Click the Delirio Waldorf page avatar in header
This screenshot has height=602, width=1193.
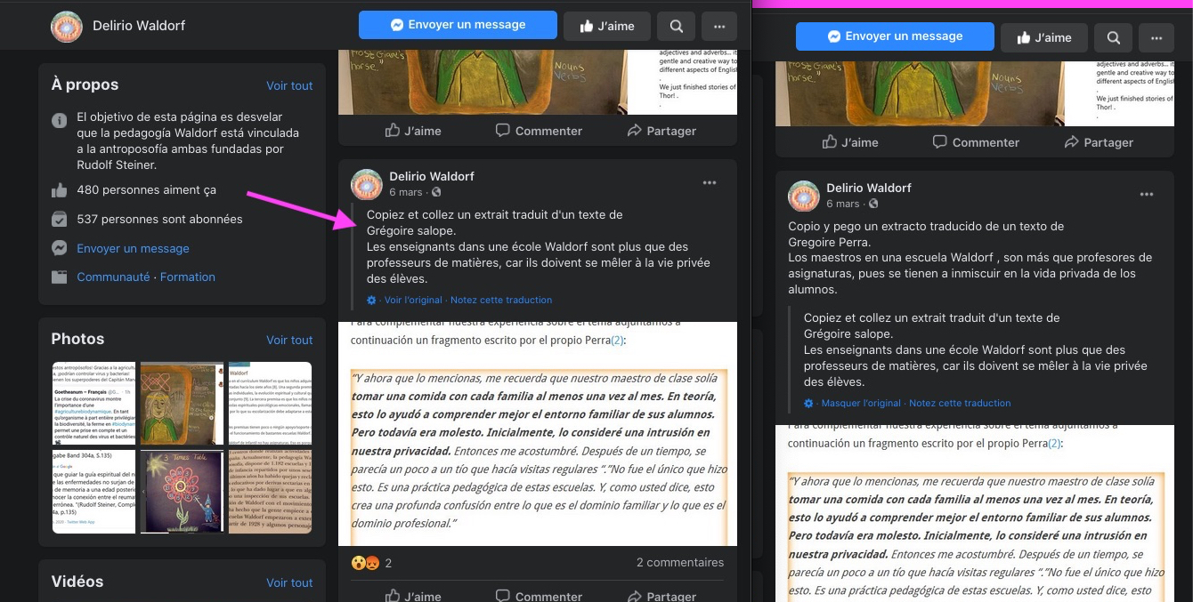(x=67, y=26)
